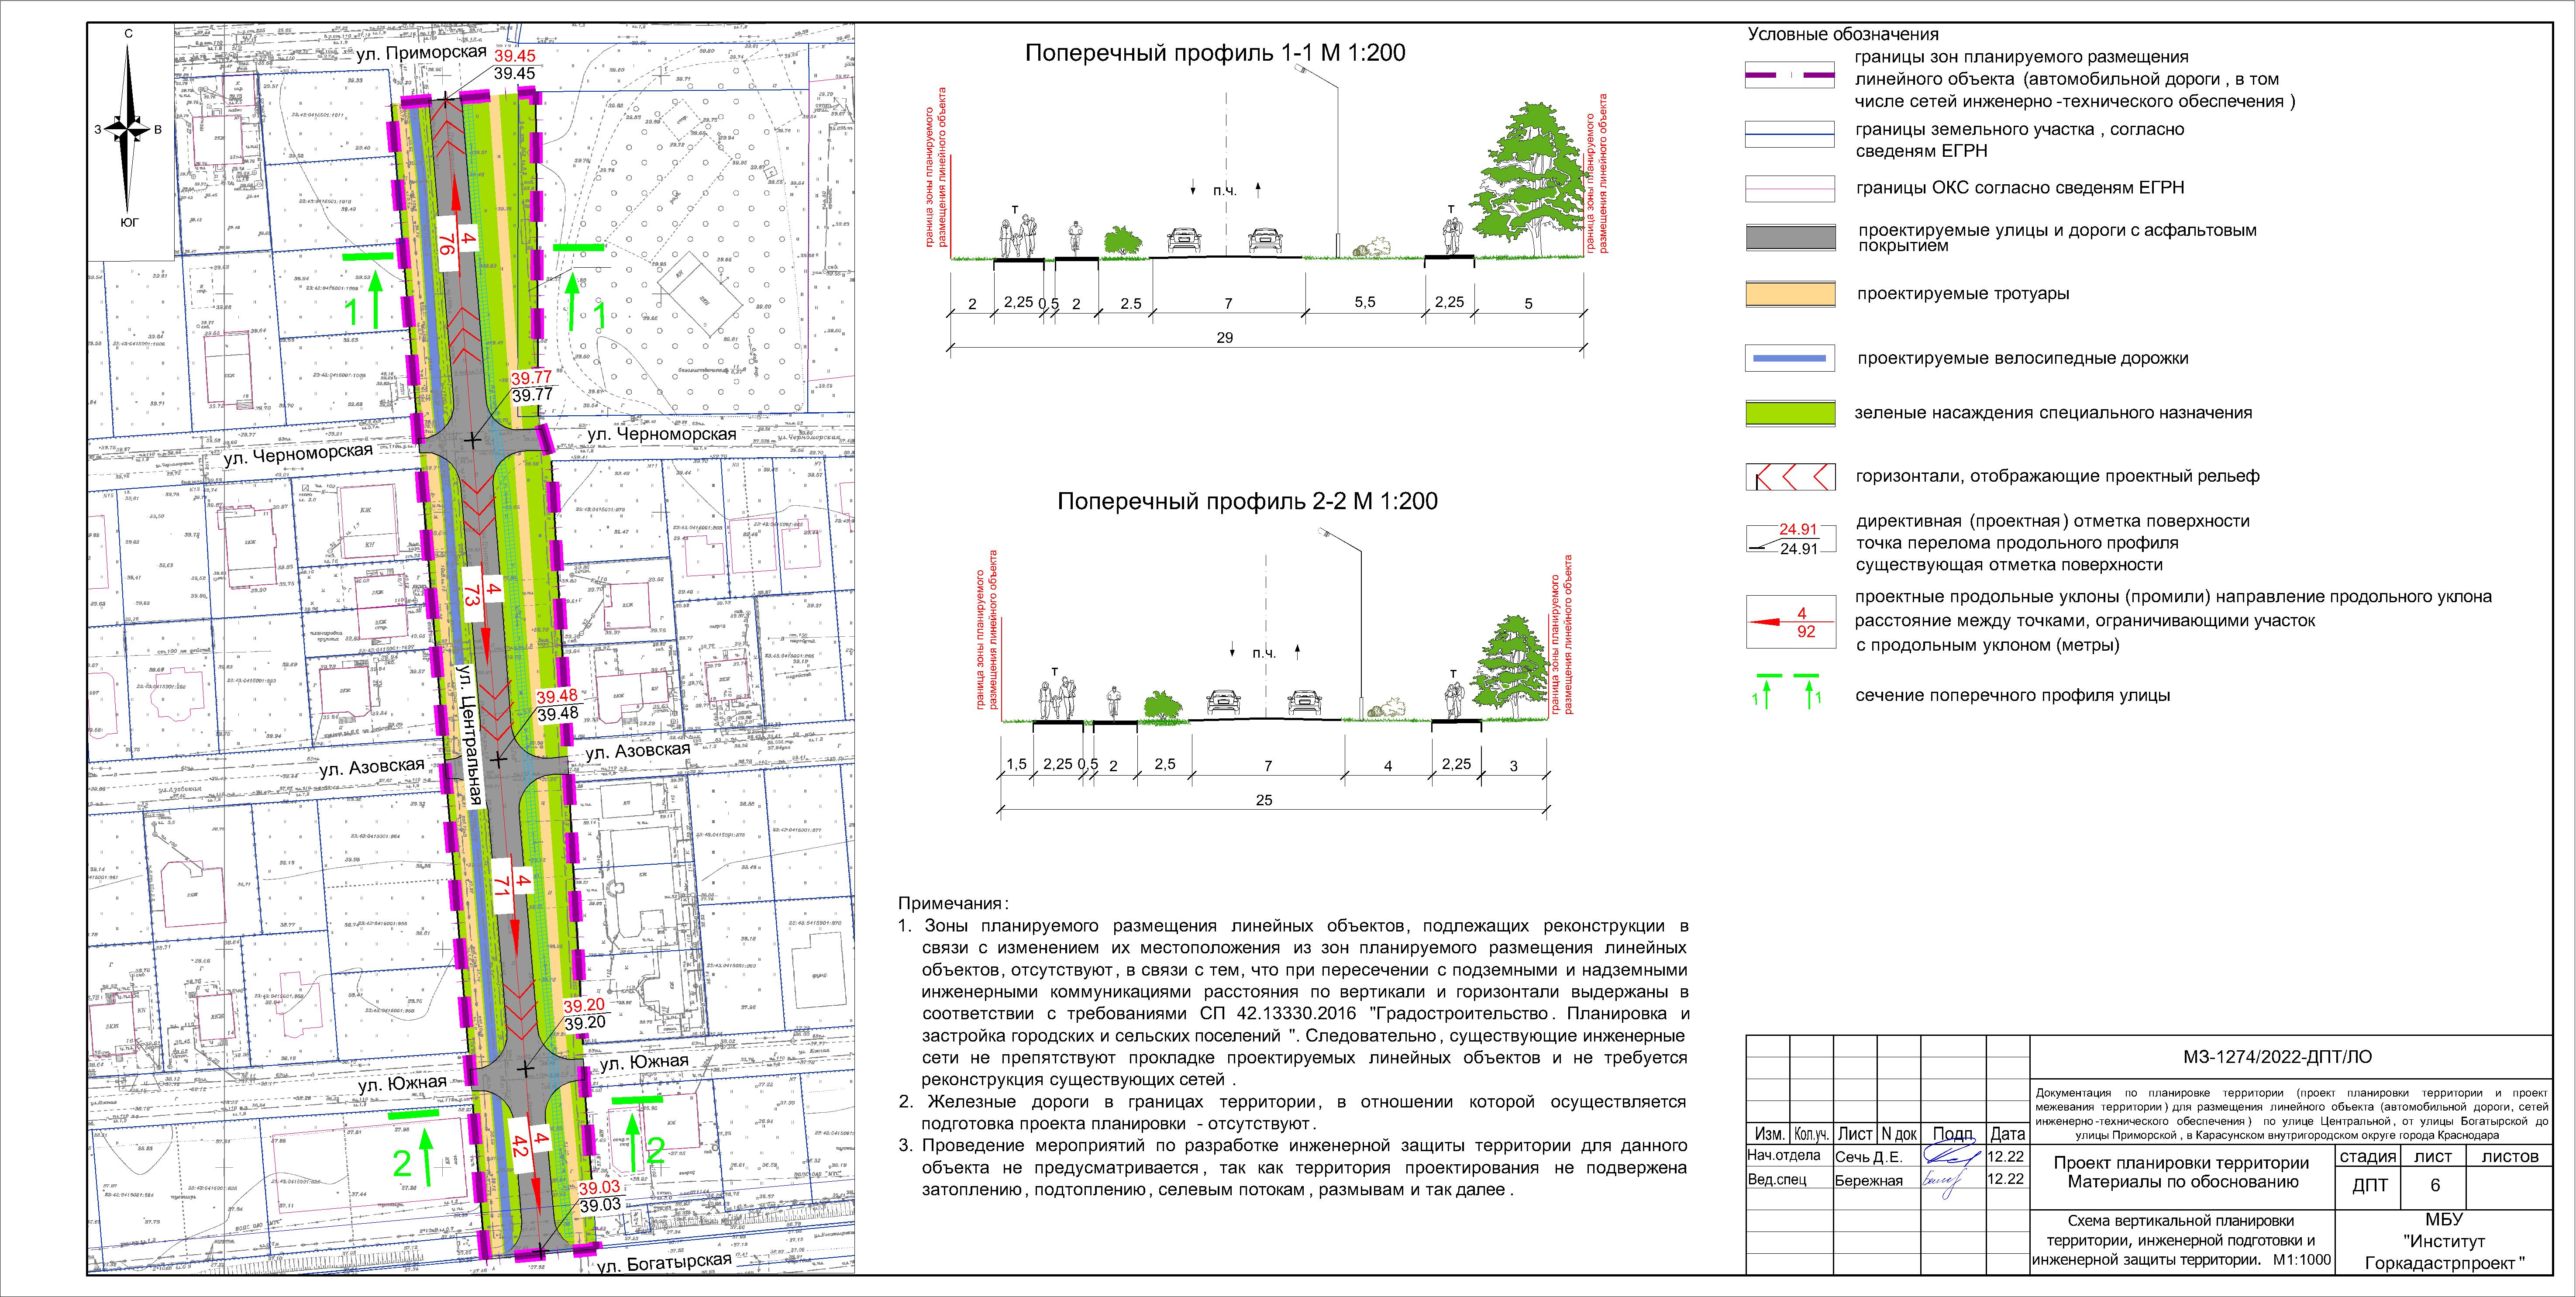The image size is (2576, 1297).
Task: Click the large tree in profile 1-1
Action: click(1530, 181)
